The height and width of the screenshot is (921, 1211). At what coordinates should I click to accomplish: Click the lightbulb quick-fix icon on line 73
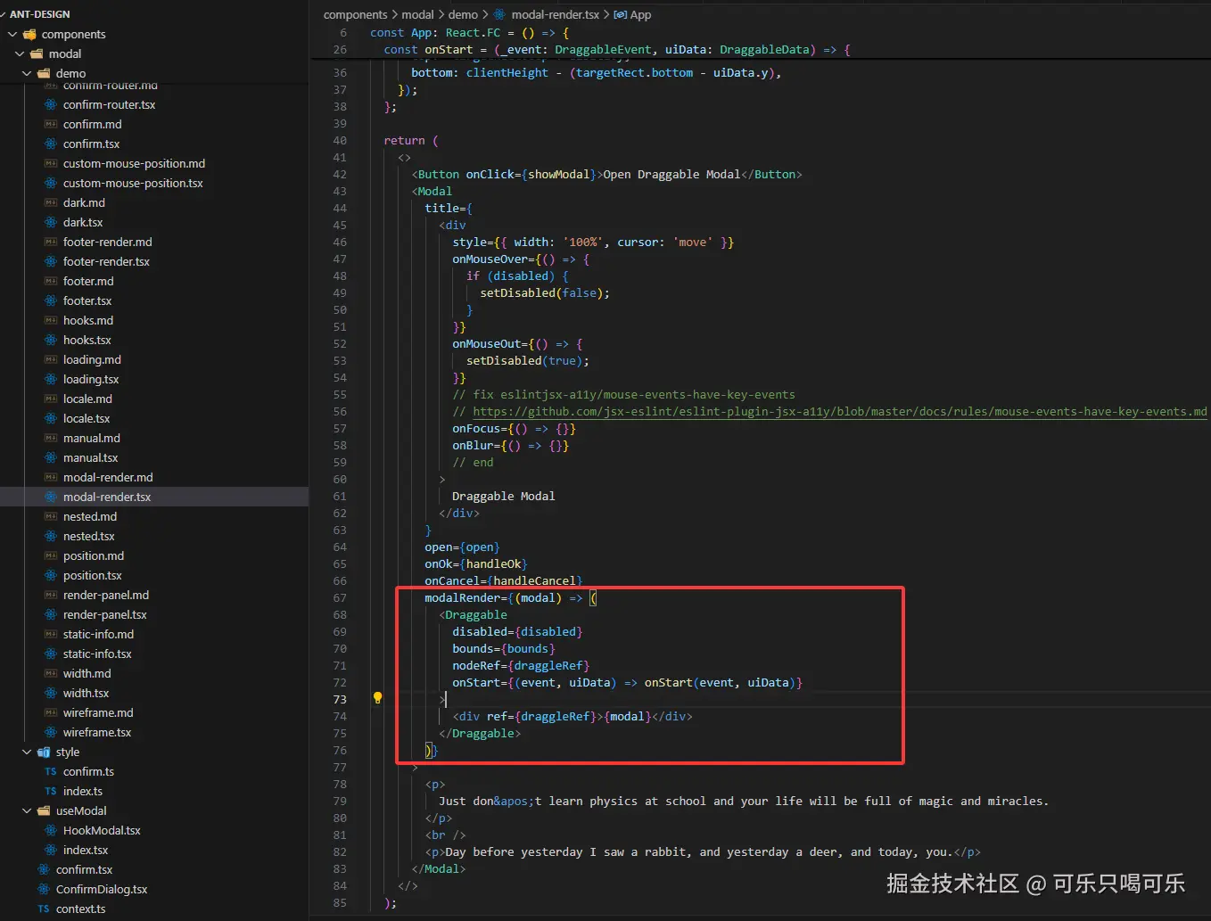(x=377, y=698)
